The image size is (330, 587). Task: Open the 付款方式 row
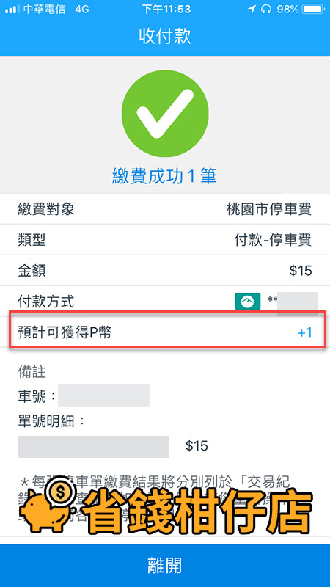pyautogui.click(x=165, y=301)
